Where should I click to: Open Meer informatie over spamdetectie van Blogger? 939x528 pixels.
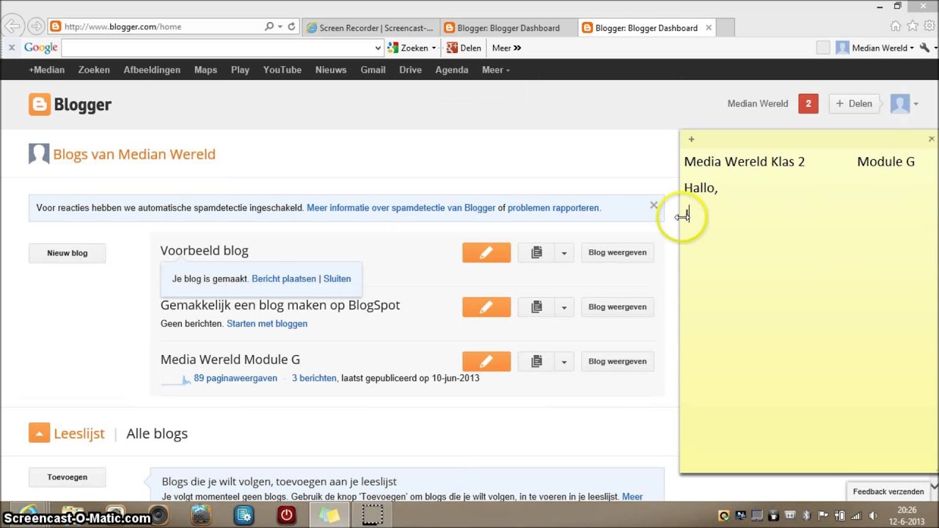(x=401, y=208)
